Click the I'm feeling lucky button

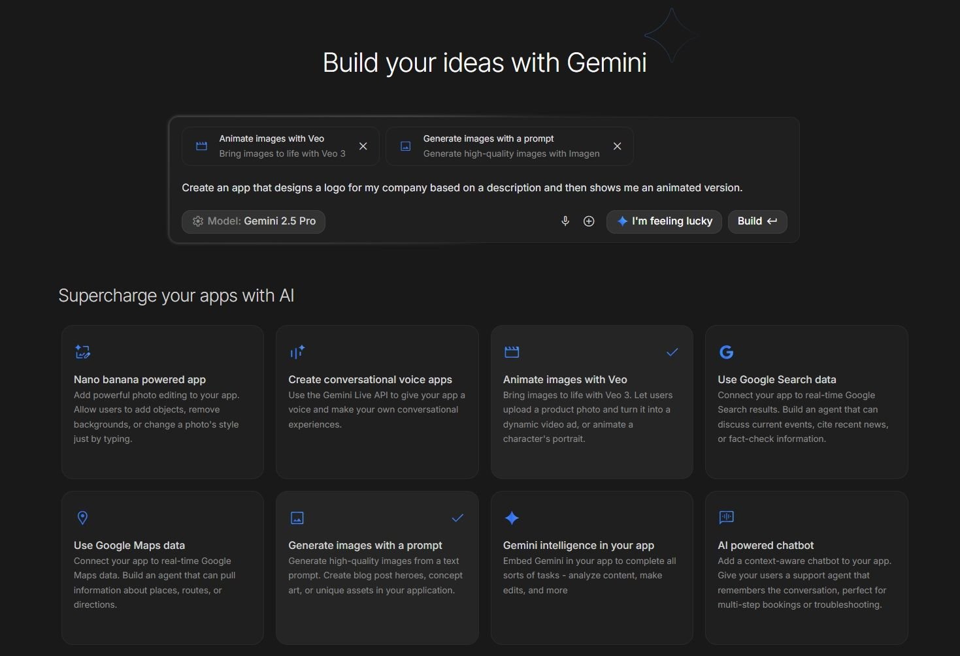click(663, 221)
